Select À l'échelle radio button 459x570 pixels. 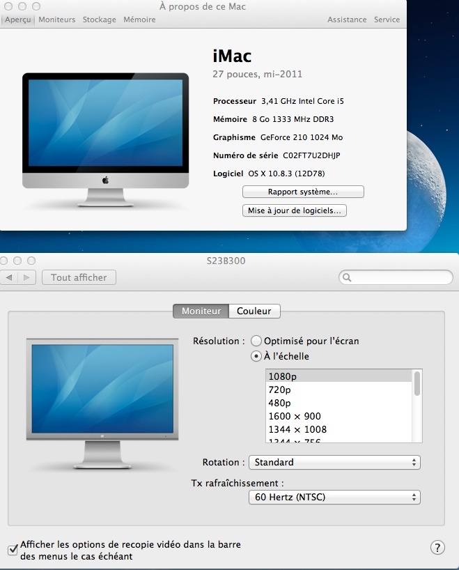coord(256,356)
